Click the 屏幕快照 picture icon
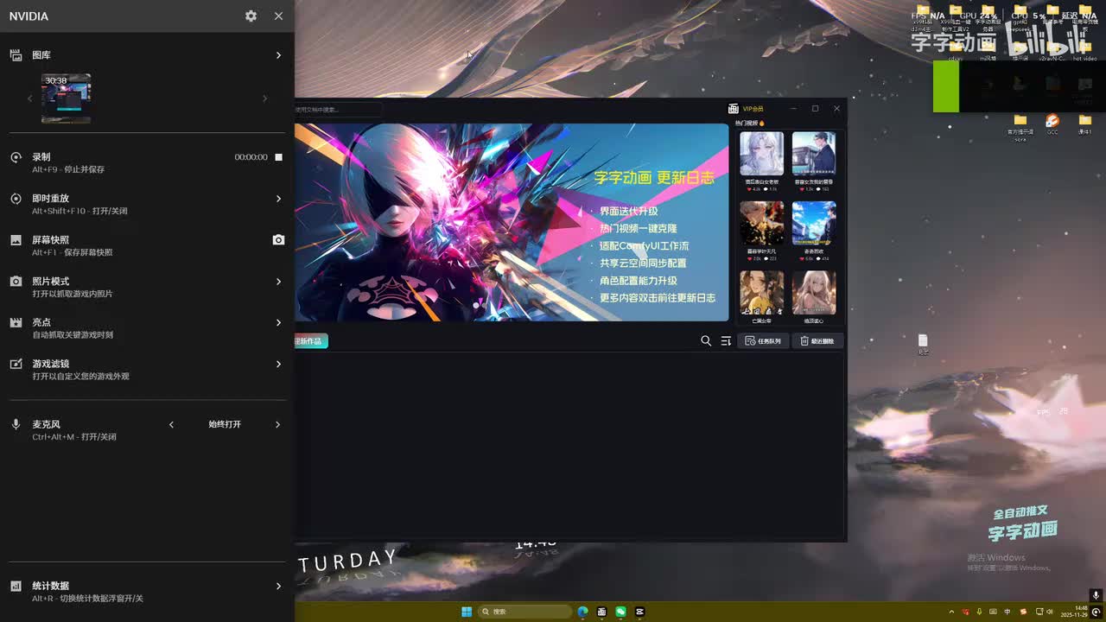 (x=16, y=240)
